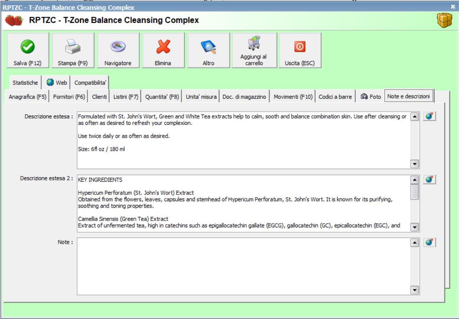Switch to Doc. di magazzino tab
This screenshot has width=459, height=319.
coord(244,96)
